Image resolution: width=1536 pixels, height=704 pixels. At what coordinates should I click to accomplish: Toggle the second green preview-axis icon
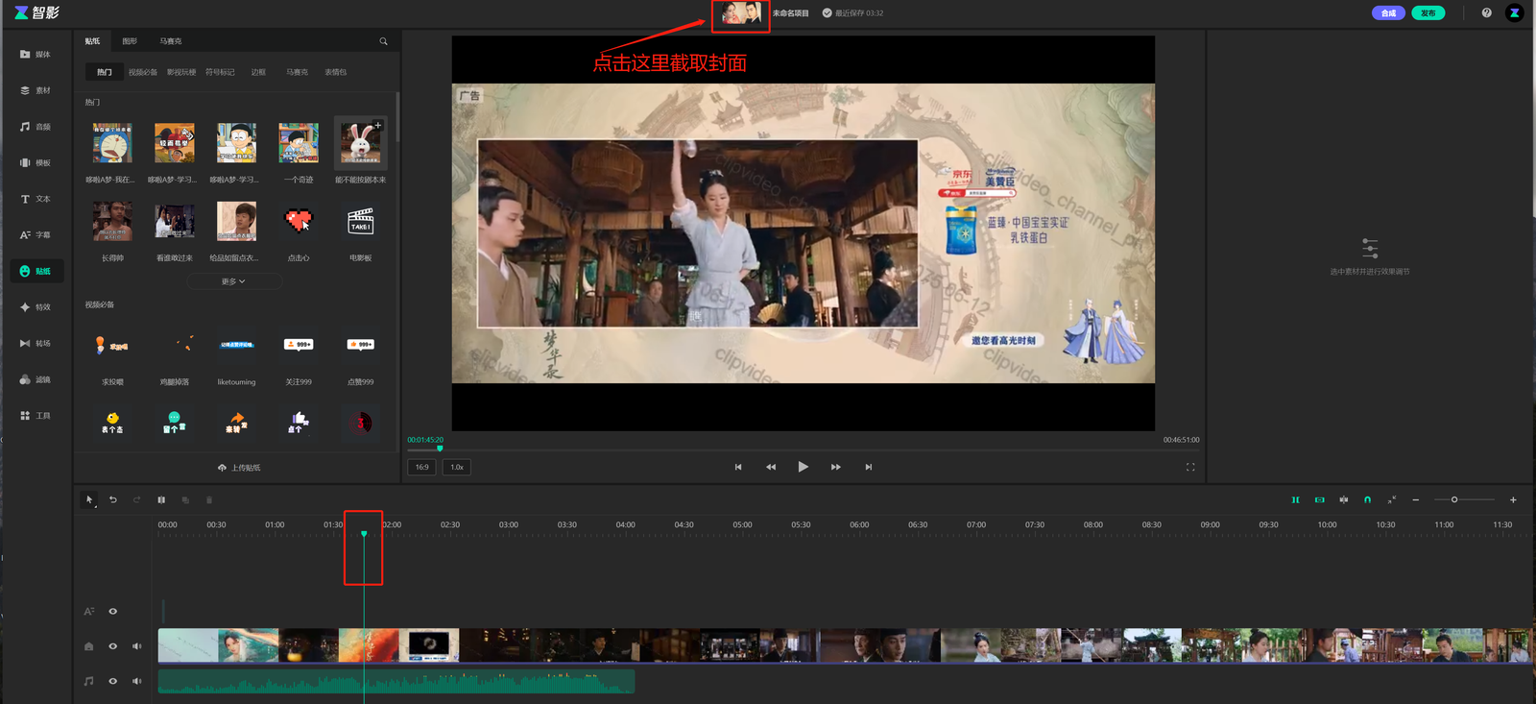coord(1319,499)
